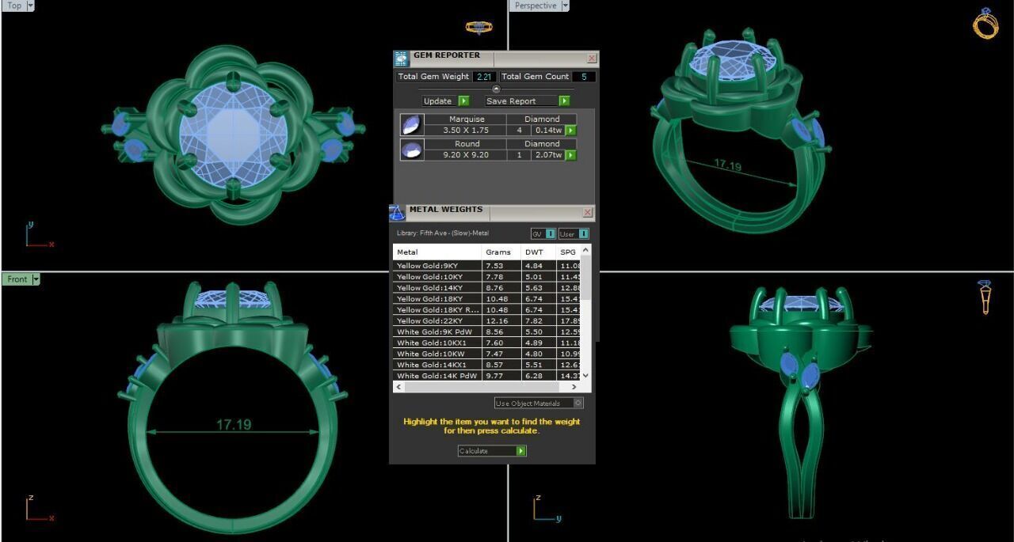1014x542 pixels.
Task: Select the Yellow Gold:22KY row
Action: click(487, 321)
